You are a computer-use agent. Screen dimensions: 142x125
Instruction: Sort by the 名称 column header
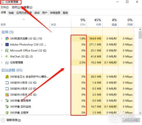coord(25,22)
